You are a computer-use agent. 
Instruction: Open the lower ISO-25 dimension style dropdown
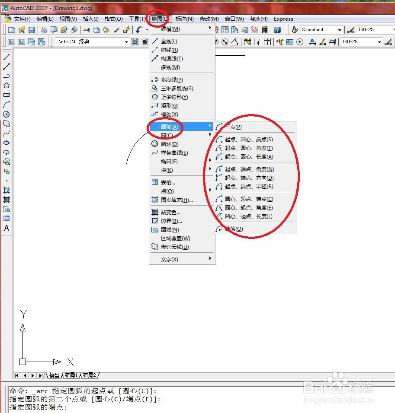click(379, 42)
